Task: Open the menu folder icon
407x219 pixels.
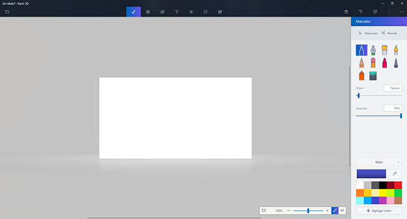Action: (7, 12)
